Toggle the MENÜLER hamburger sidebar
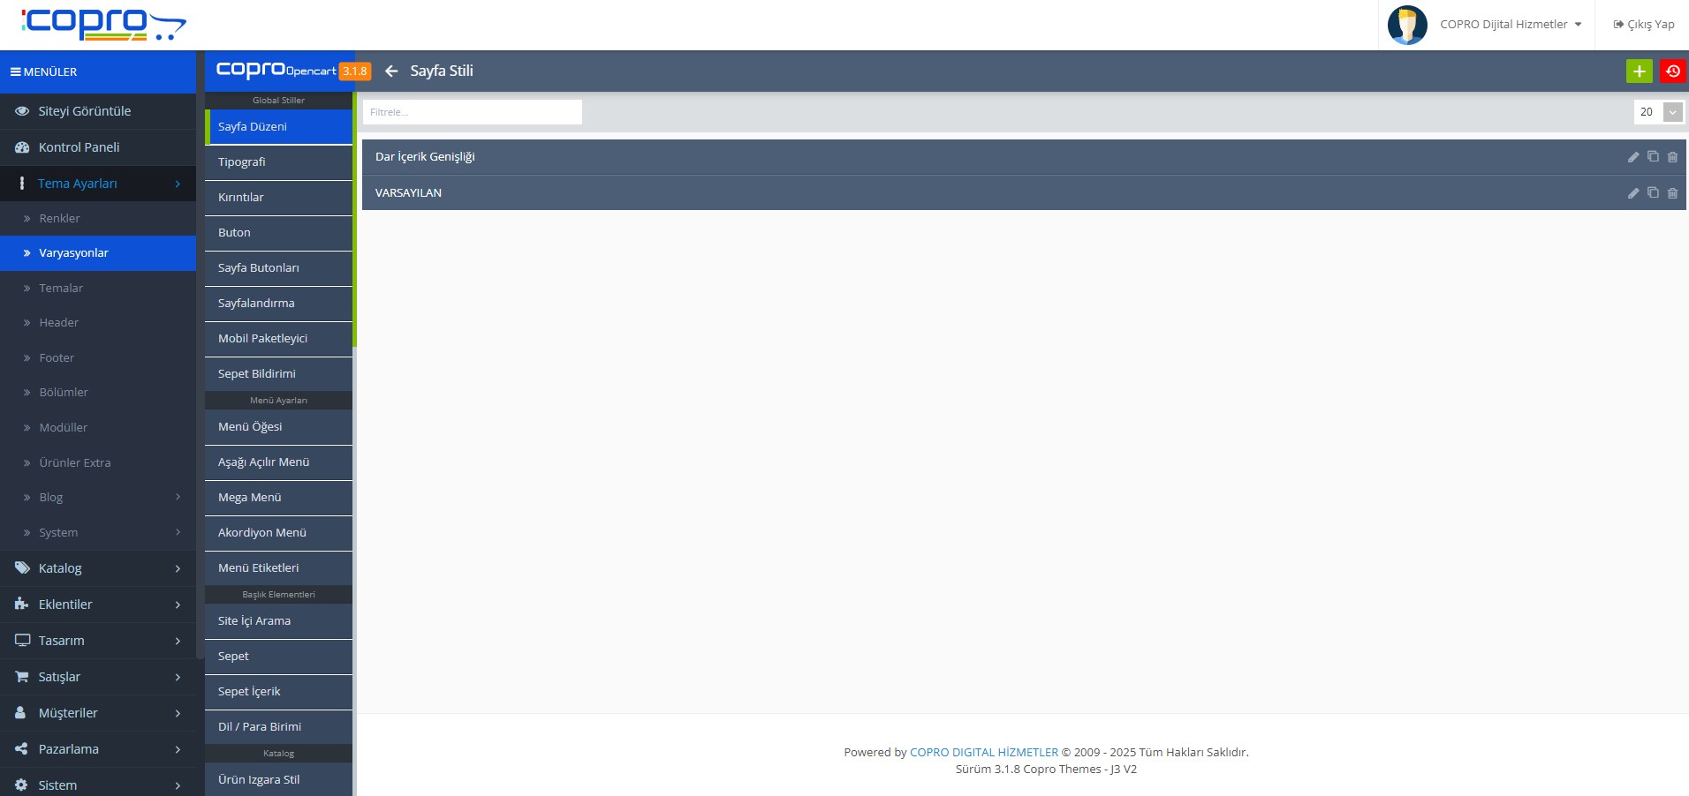The width and height of the screenshot is (1689, 796). 16,72
